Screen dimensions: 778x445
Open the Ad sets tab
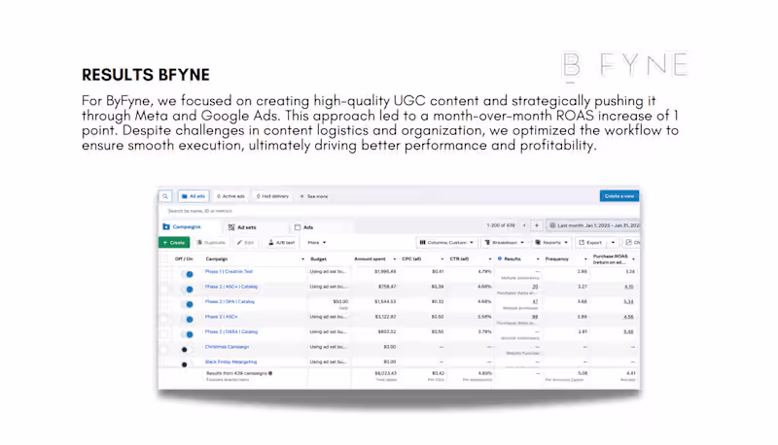pos(242,227)
